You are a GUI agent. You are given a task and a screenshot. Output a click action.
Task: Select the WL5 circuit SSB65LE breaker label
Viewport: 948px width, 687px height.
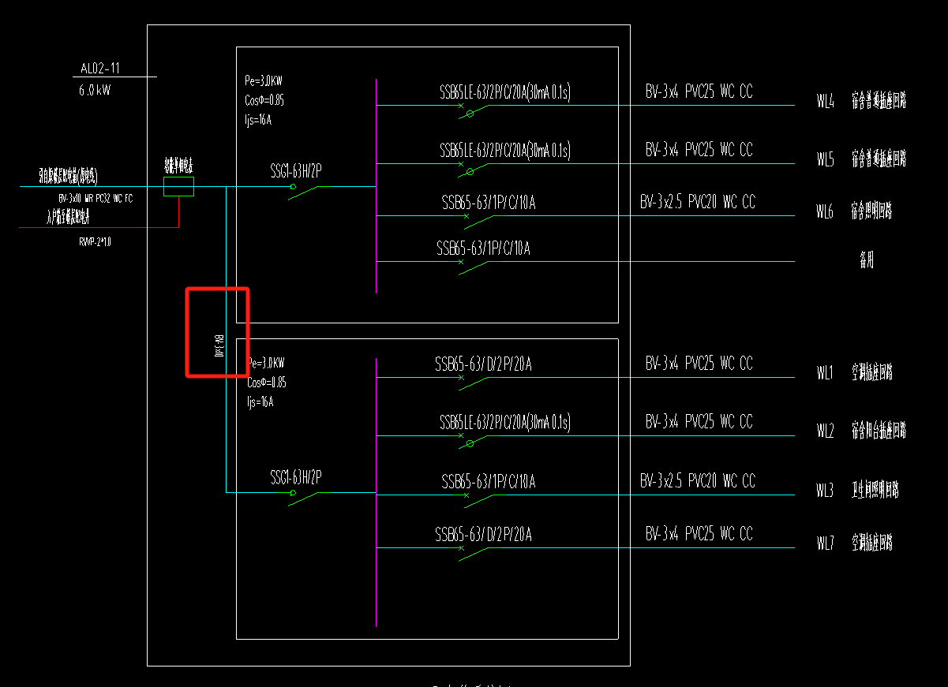click(505, 150)
